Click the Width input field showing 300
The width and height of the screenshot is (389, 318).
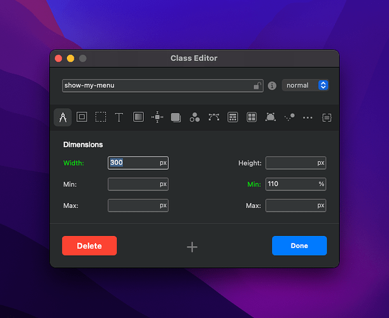(x=132, y=163)
